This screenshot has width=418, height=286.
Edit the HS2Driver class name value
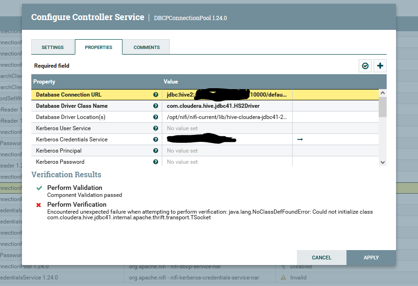(227, 106)
